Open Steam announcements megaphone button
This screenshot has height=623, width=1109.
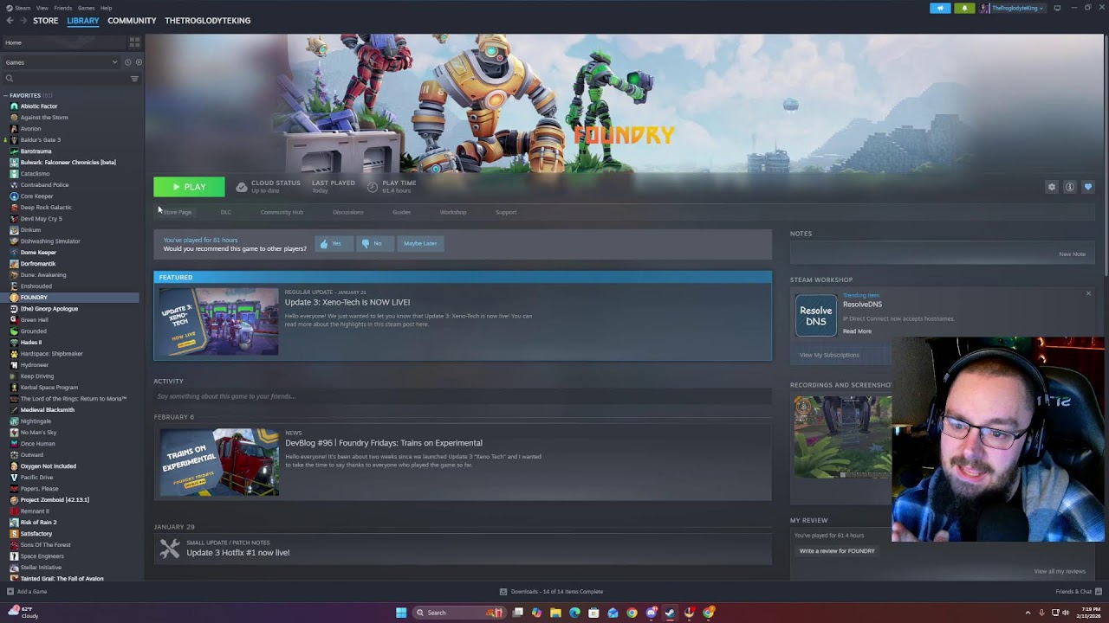[x=940, y=8]
